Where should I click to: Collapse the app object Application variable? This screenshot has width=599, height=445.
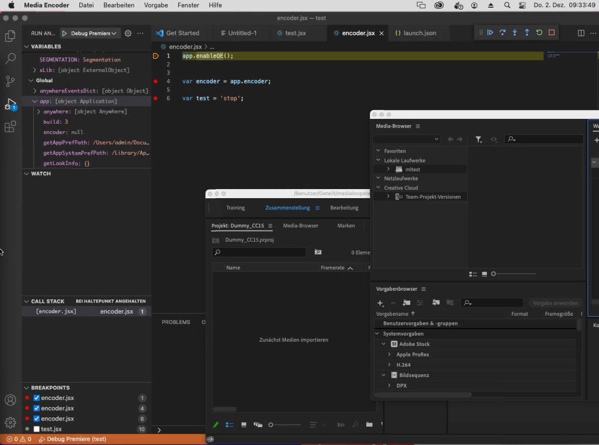coord(35,101)
